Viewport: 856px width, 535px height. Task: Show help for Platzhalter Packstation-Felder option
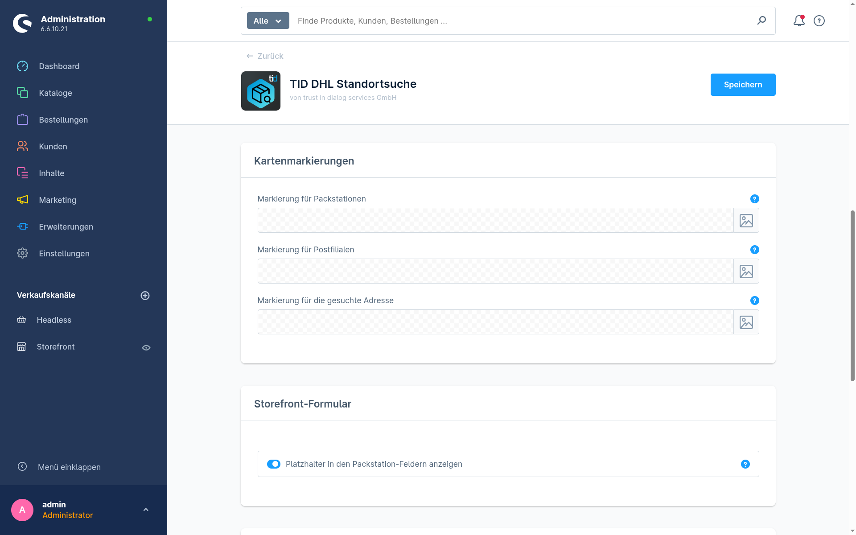pyautogui.click(x=745, y=464)
